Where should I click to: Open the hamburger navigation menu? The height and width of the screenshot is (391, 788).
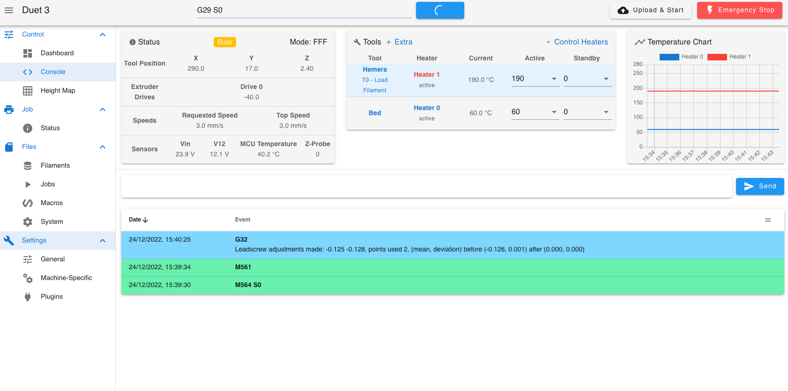point(9,10)
